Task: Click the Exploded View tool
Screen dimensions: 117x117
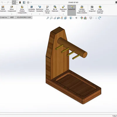Action: point(63,9)
